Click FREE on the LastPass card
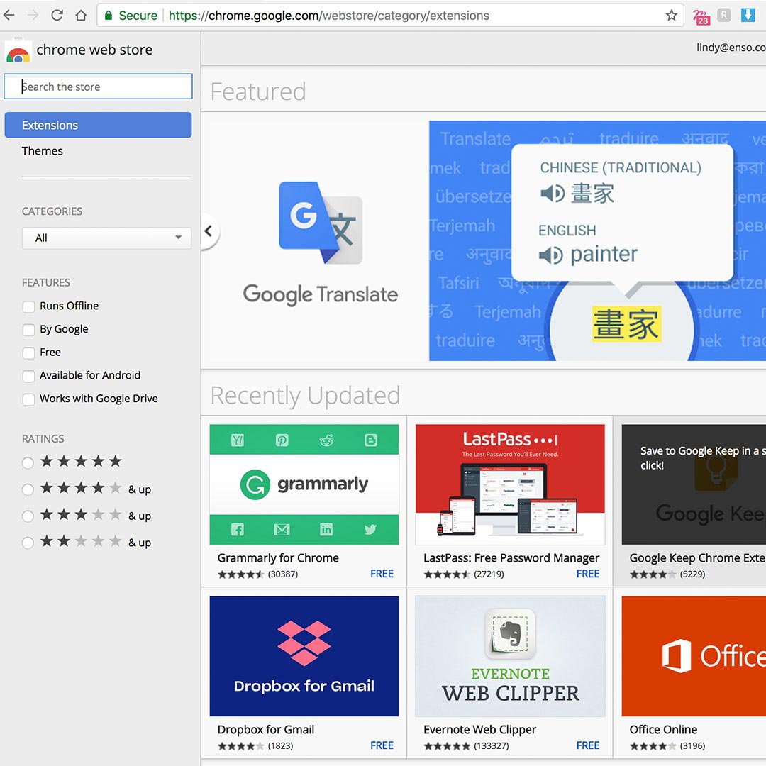The image size is (766, 766). point(588,574)
